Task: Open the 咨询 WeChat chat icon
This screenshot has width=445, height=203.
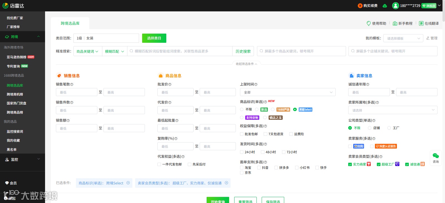Action: tap(436, 156)
